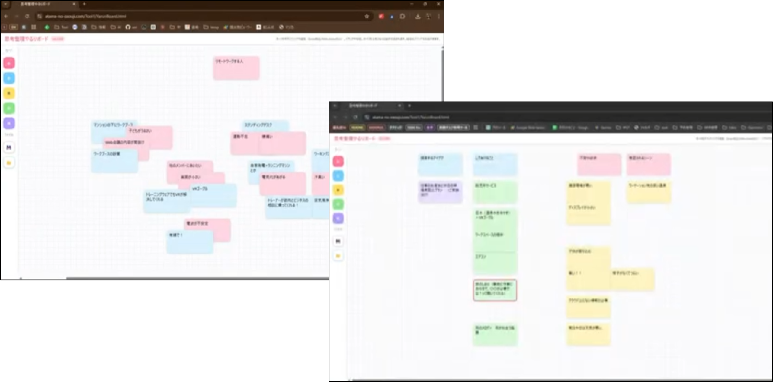This screenshot has width=773, height=382.
Task: Open downloads icon in left browser toolbar
Action: pyautogui.click(x=418, y=16)
